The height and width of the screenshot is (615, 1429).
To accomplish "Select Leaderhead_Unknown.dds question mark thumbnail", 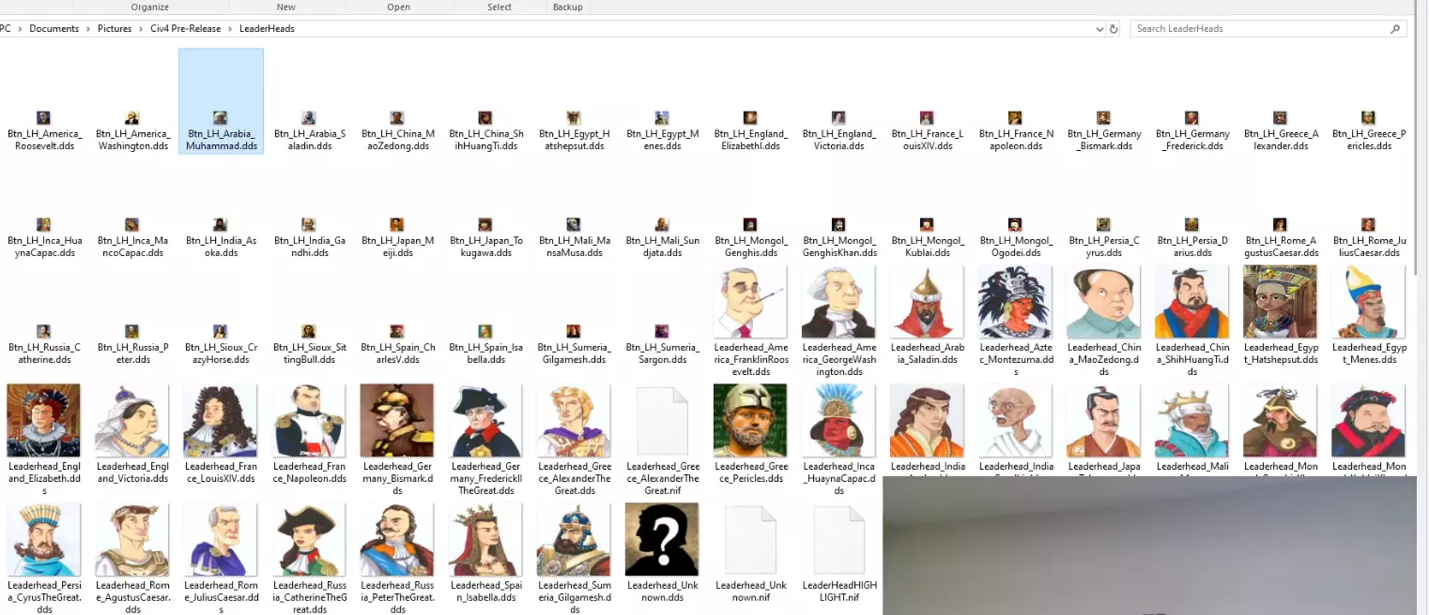I will pos(662,540).
